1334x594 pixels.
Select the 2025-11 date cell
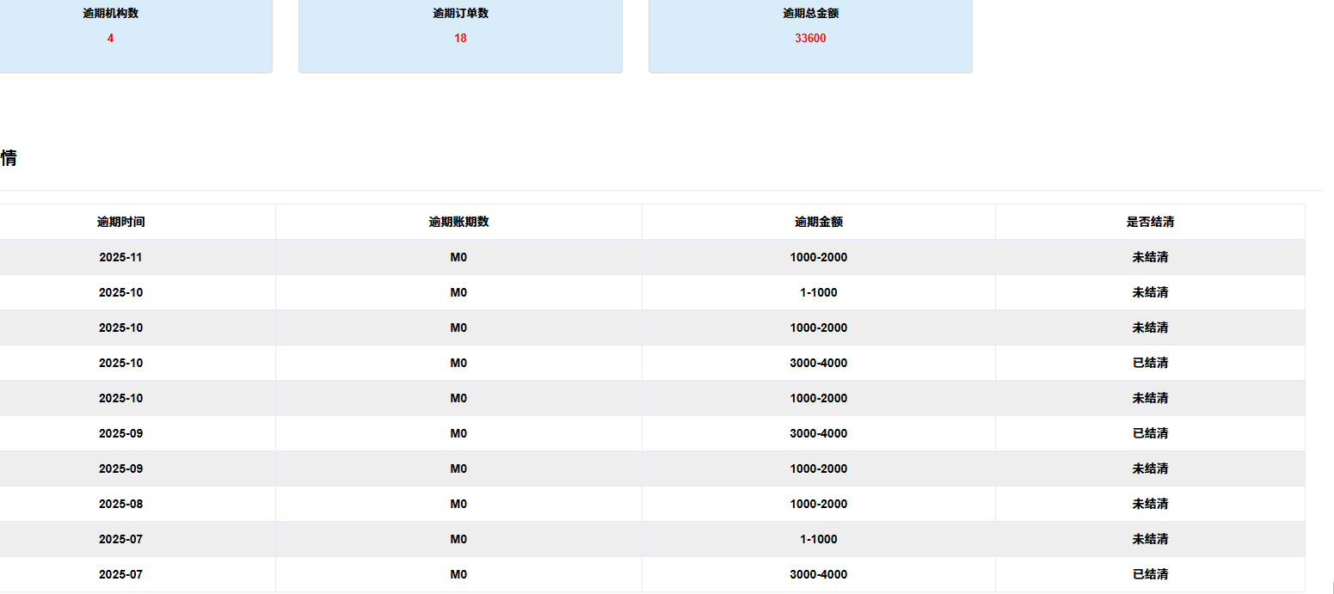tap(121, 257)
